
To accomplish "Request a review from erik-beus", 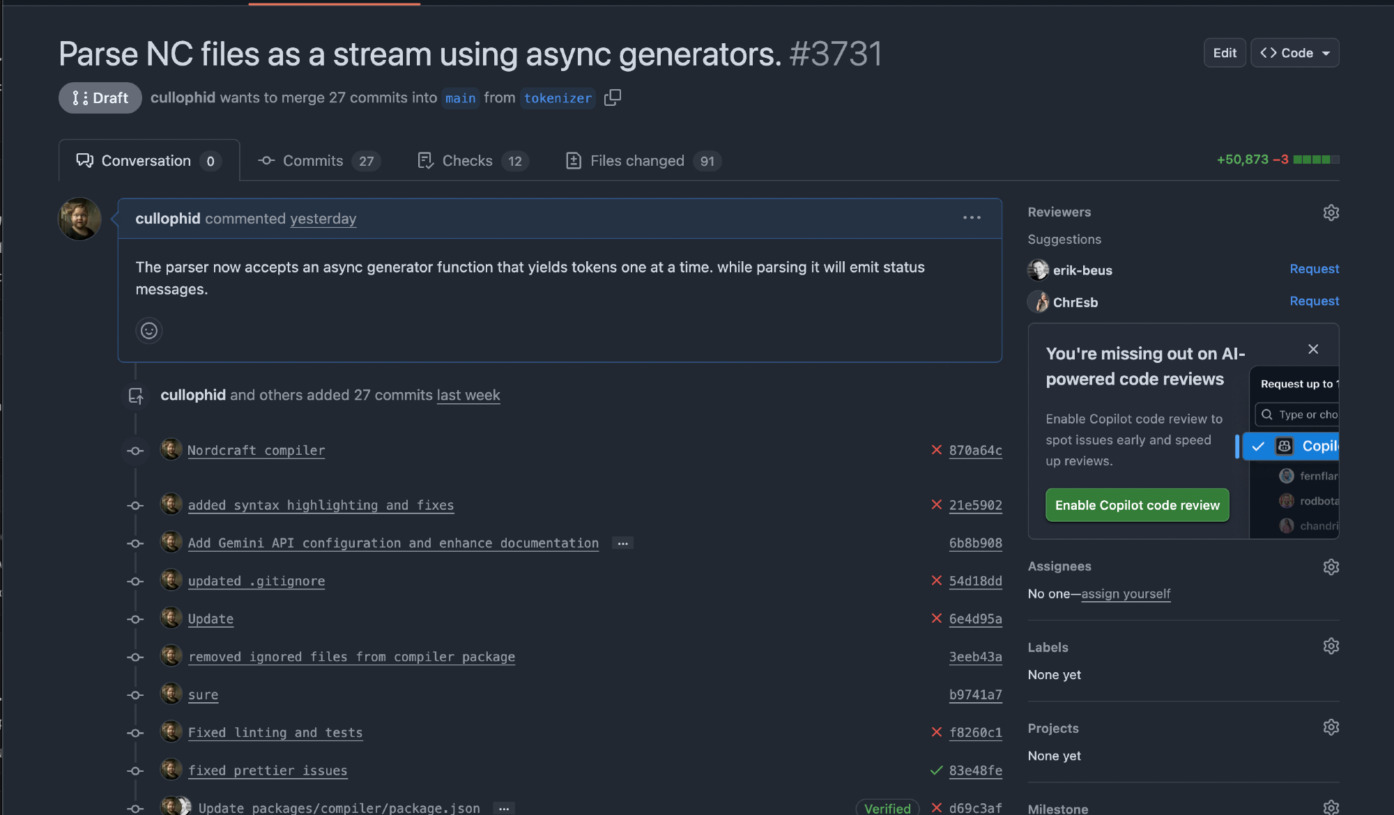I will click(1314, 269).
